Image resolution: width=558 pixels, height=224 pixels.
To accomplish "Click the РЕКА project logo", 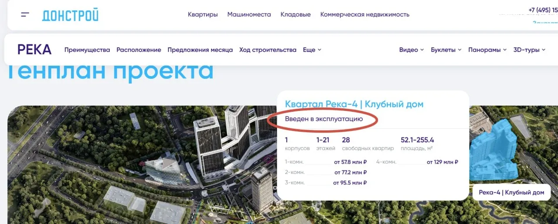I will point(34,50).
